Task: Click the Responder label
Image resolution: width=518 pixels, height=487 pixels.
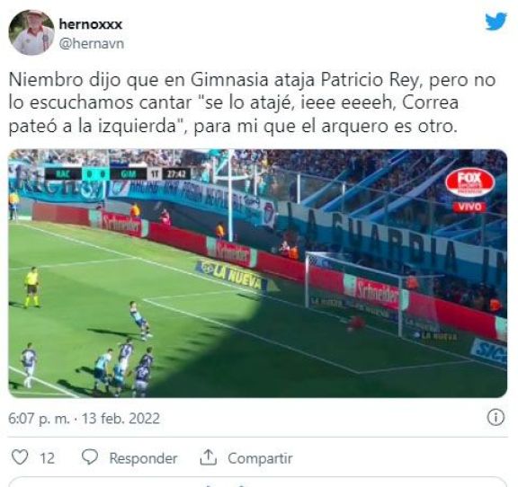Action: pos(143,458)
